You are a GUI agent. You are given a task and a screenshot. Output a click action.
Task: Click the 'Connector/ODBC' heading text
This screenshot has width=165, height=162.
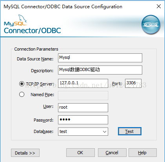(33, 31)
